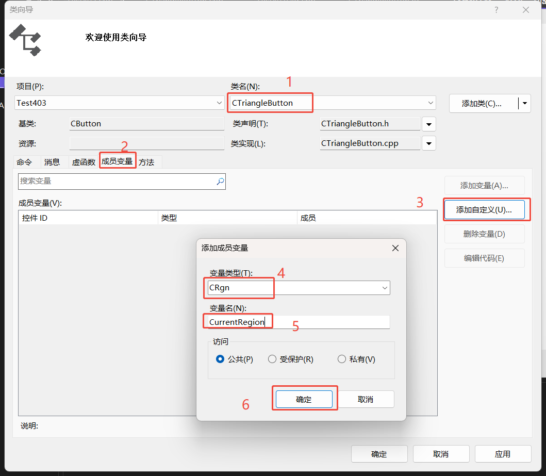Click the 添加变量(A) button
This screenshot has height=476, width=546.
(x=484, y=185)
